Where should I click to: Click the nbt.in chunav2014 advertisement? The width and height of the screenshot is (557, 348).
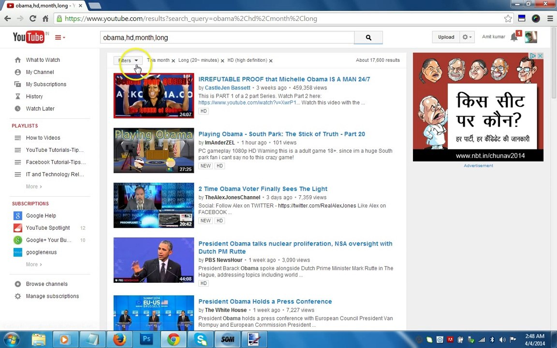pos(478,107)
